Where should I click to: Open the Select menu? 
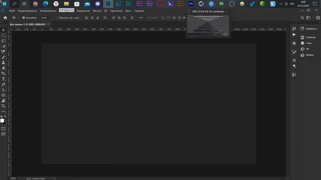[83, 11]
